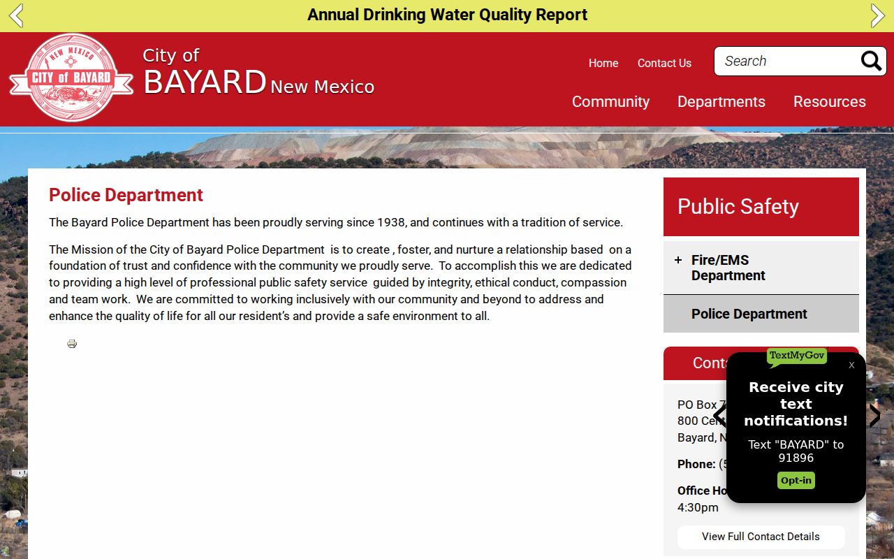
Task: Click the 'Receive city text notifications!' text
Action: 796,404
